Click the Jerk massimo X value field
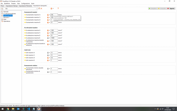Image resolution: width=177 pixels, height=111 pixels. (x=54, y=53)
